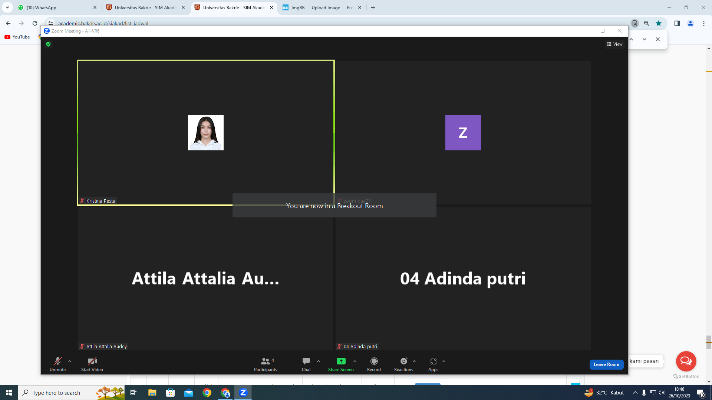The height and width of the screenshot is (400, 712).
Task: Open the Reactions menu
Action: click(x=403, y=364)
